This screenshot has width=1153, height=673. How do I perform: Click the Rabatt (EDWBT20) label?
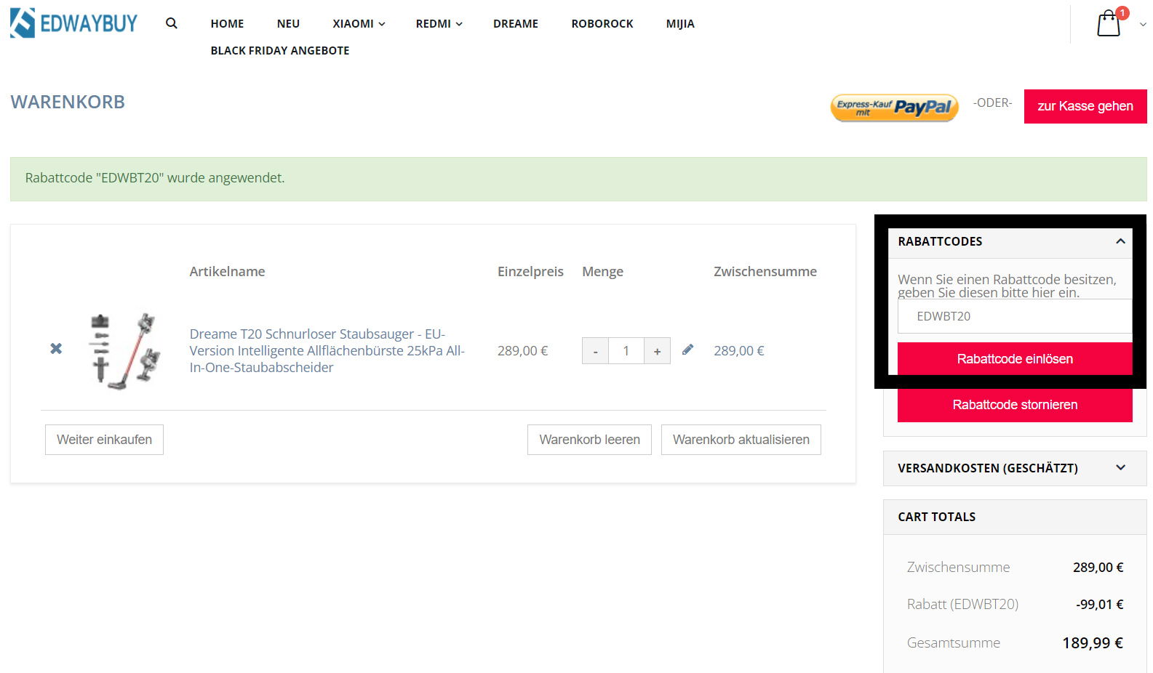point(962,604)
